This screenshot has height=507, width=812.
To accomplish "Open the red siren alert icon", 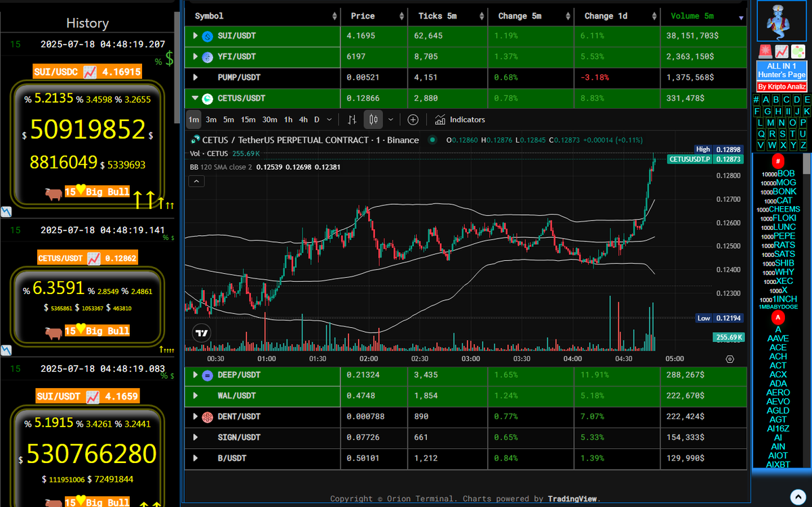I will click(x=766, y=51).
